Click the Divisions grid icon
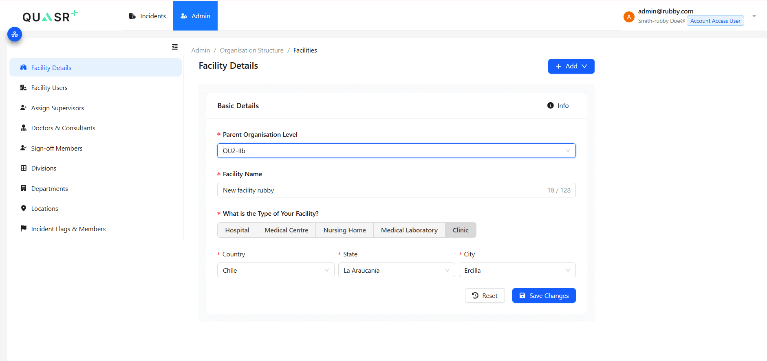767x361 pixels. point(24,168)
